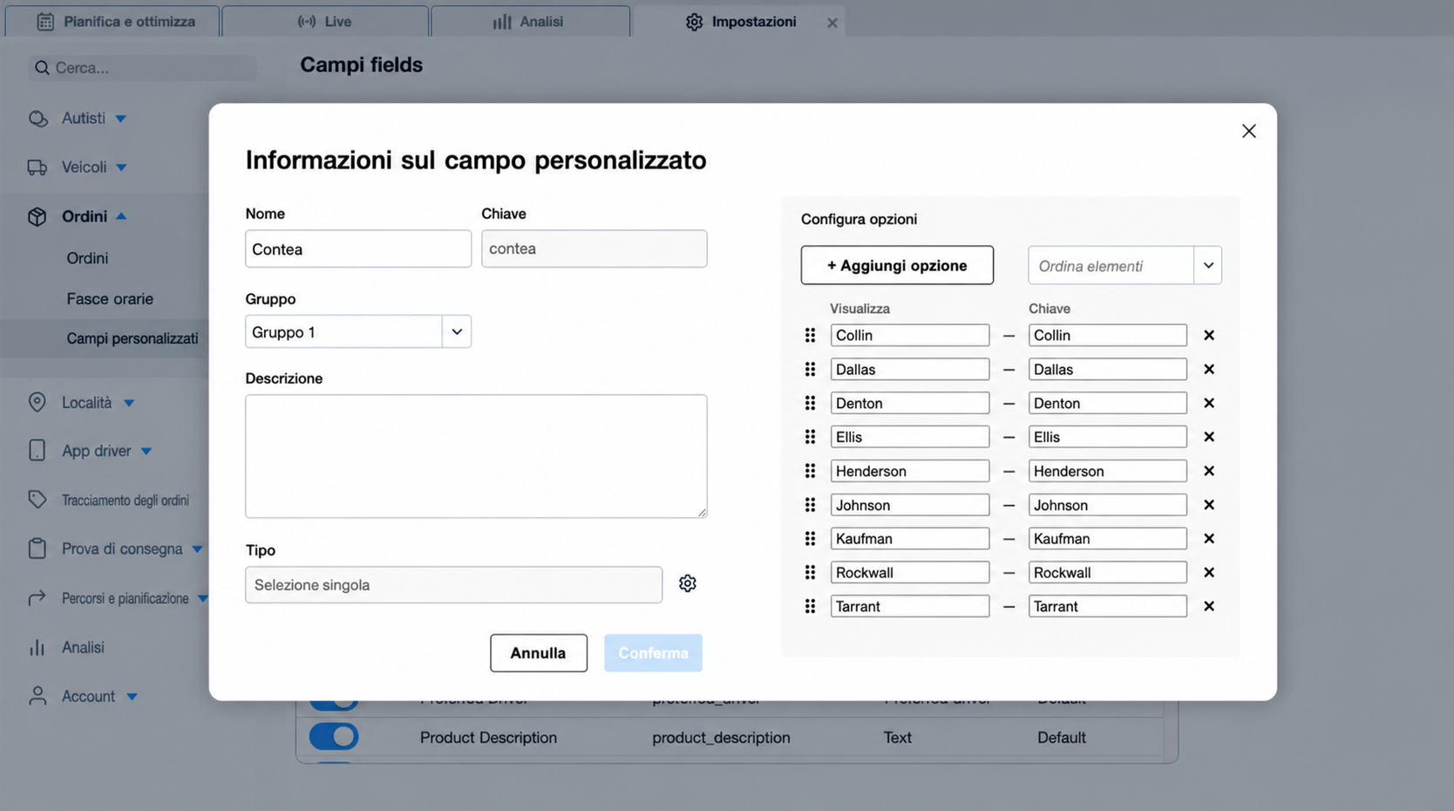Screen dimensions: 1454x811
Task: Click the Visualizza field containing Henderson
Action: [x=909, y=471]
